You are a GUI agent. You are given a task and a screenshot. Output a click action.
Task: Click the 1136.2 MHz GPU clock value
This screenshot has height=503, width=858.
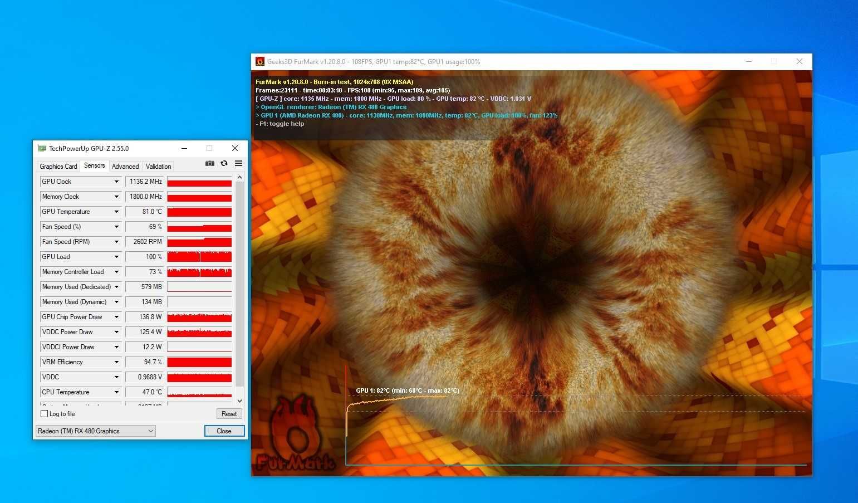pos(144,182)
